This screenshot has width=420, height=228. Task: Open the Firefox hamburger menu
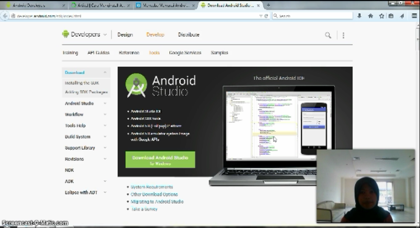tap(414, 16)
